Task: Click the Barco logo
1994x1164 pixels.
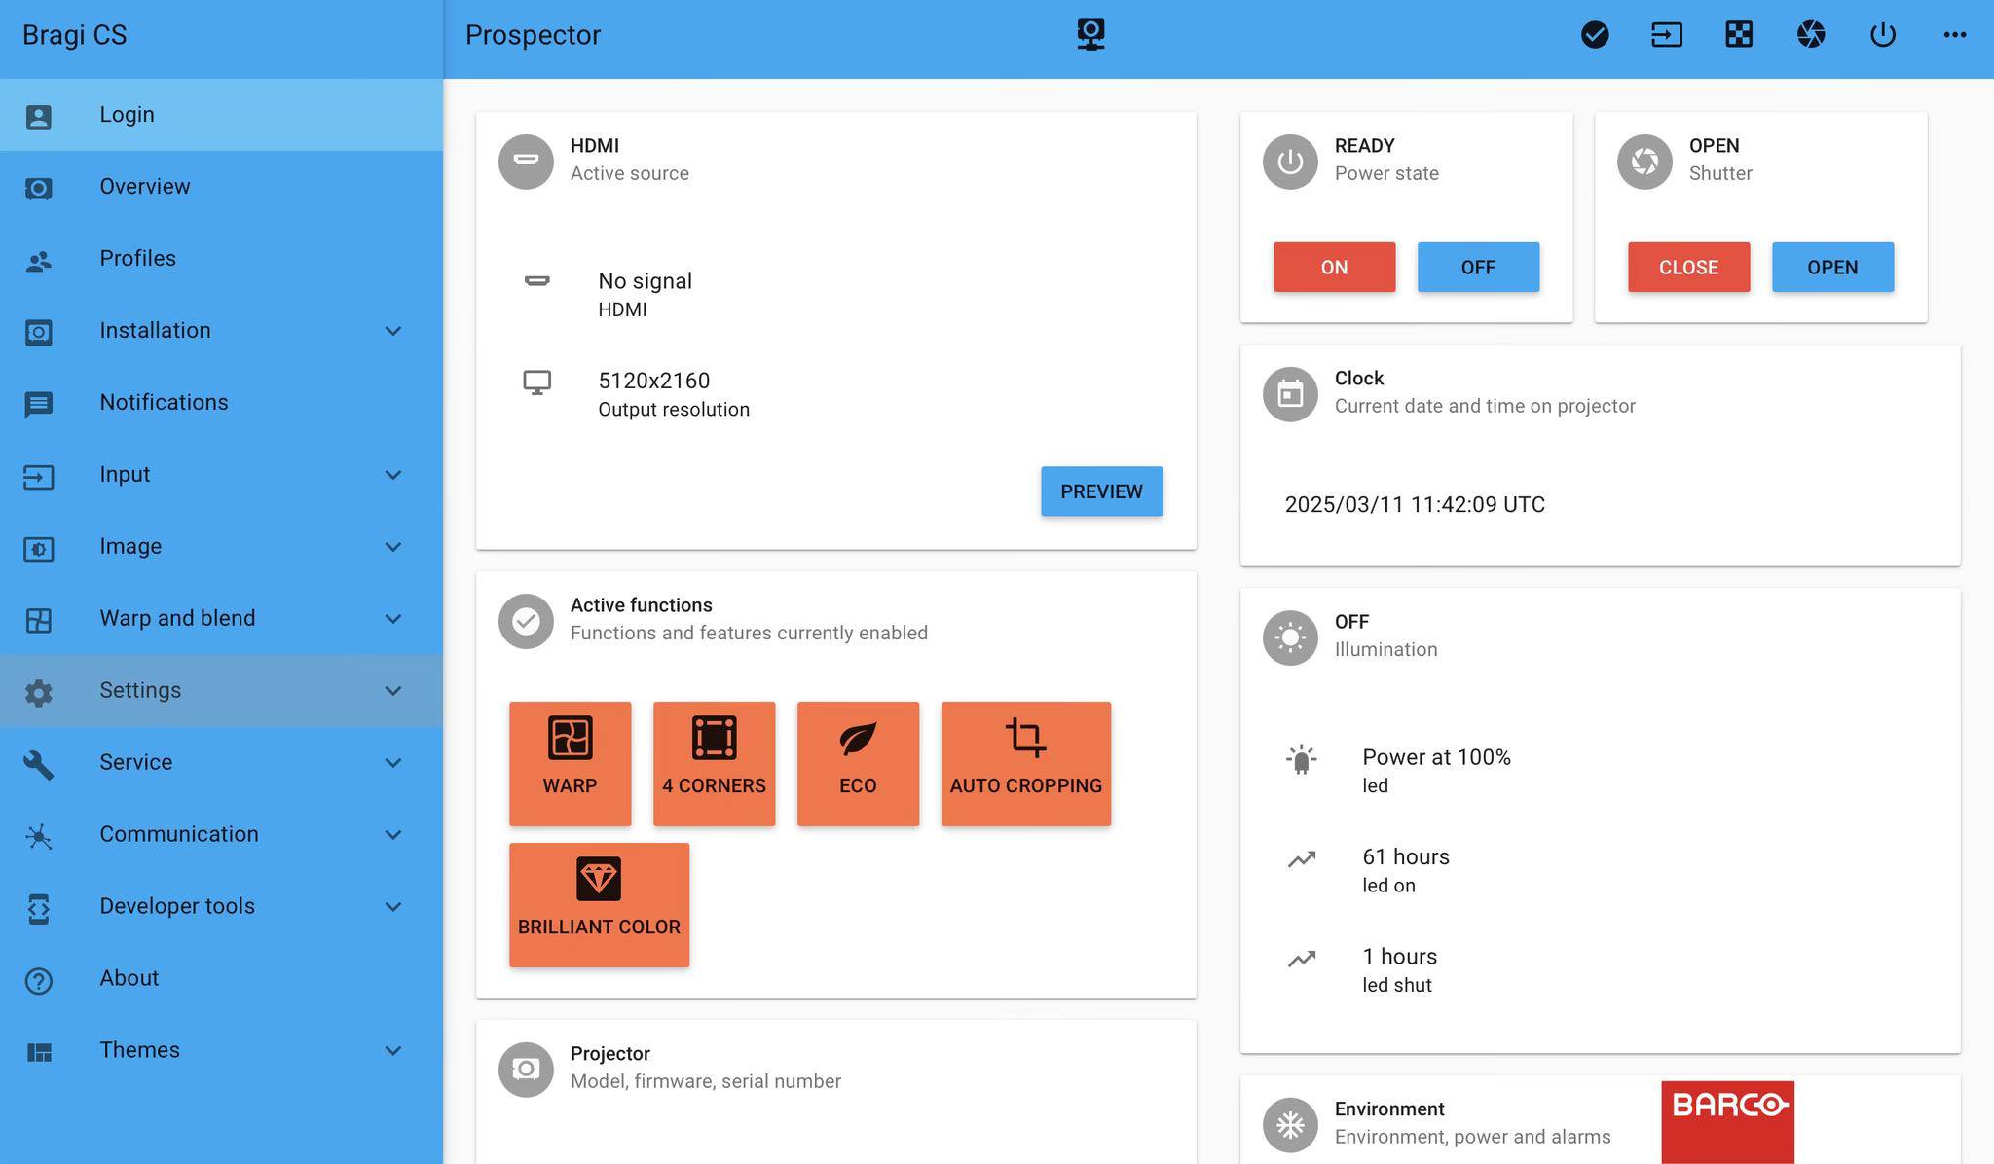Action: click(1727, 1121)
